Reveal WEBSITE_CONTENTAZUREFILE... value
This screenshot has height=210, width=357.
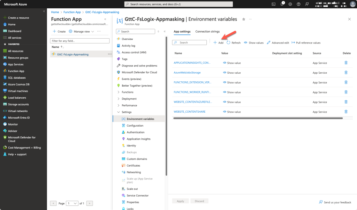(x=232, y=102)
